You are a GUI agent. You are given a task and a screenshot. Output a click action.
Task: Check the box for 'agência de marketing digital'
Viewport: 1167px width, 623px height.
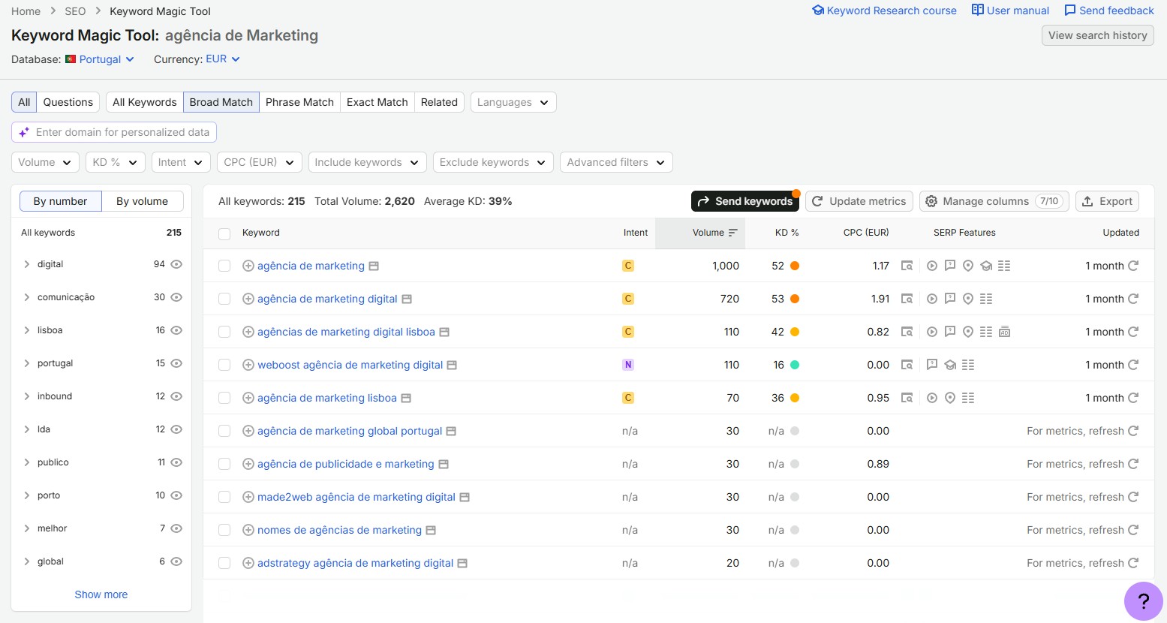pos(224,299)
